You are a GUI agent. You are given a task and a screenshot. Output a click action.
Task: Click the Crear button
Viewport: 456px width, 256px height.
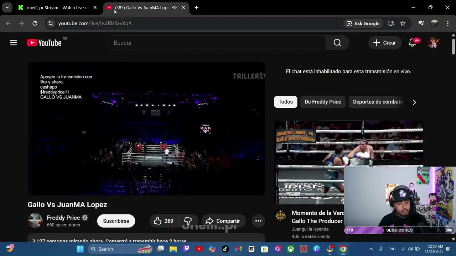[384, 43]
